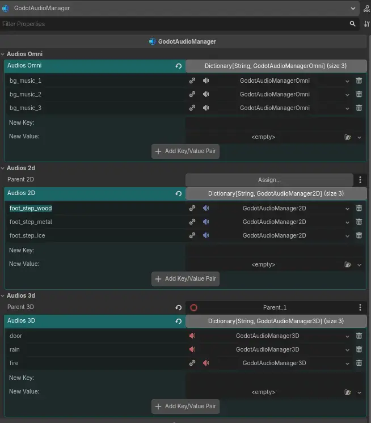371x423 pixels.
Task: Expand the door resource dropdown arrow
Action: click(347, 336)
